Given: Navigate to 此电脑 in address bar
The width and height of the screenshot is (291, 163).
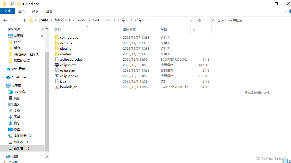Looking at the screenshot, I should coord(44,20).
